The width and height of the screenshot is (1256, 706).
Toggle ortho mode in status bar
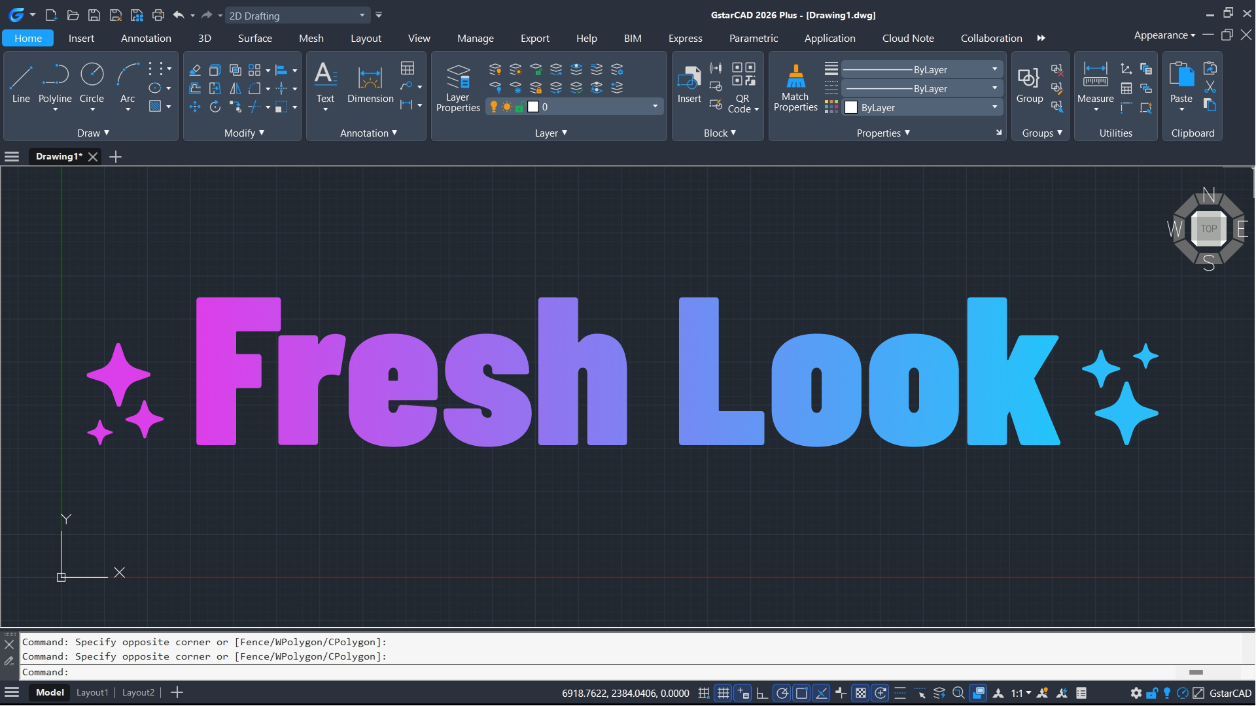762,694
